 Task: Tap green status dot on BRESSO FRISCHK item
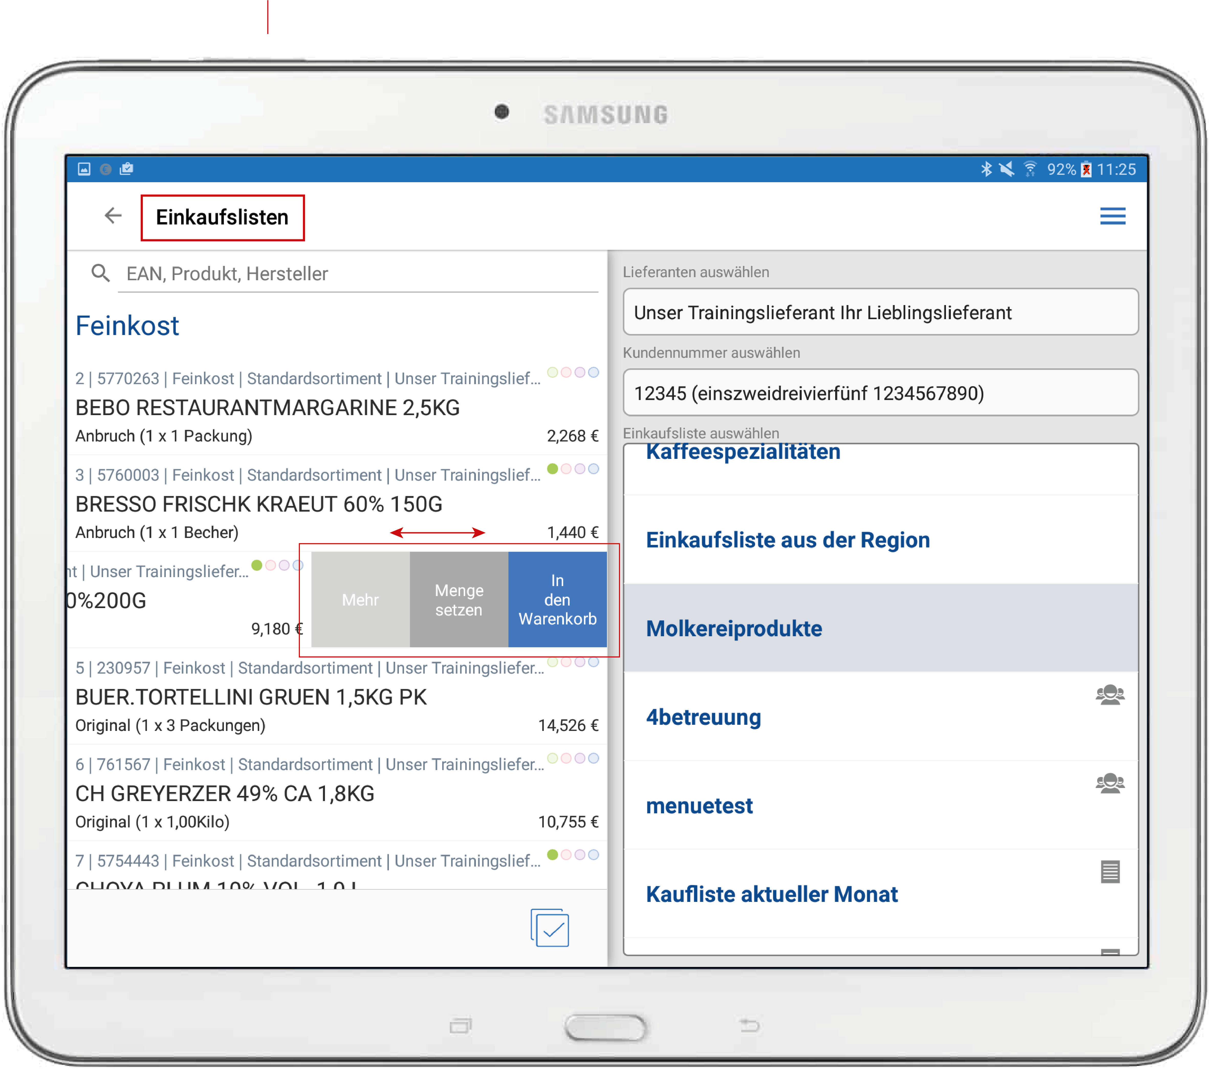(552, 469)
